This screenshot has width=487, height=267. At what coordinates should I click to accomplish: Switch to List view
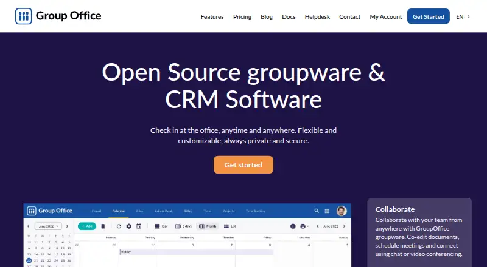point(230,226)
